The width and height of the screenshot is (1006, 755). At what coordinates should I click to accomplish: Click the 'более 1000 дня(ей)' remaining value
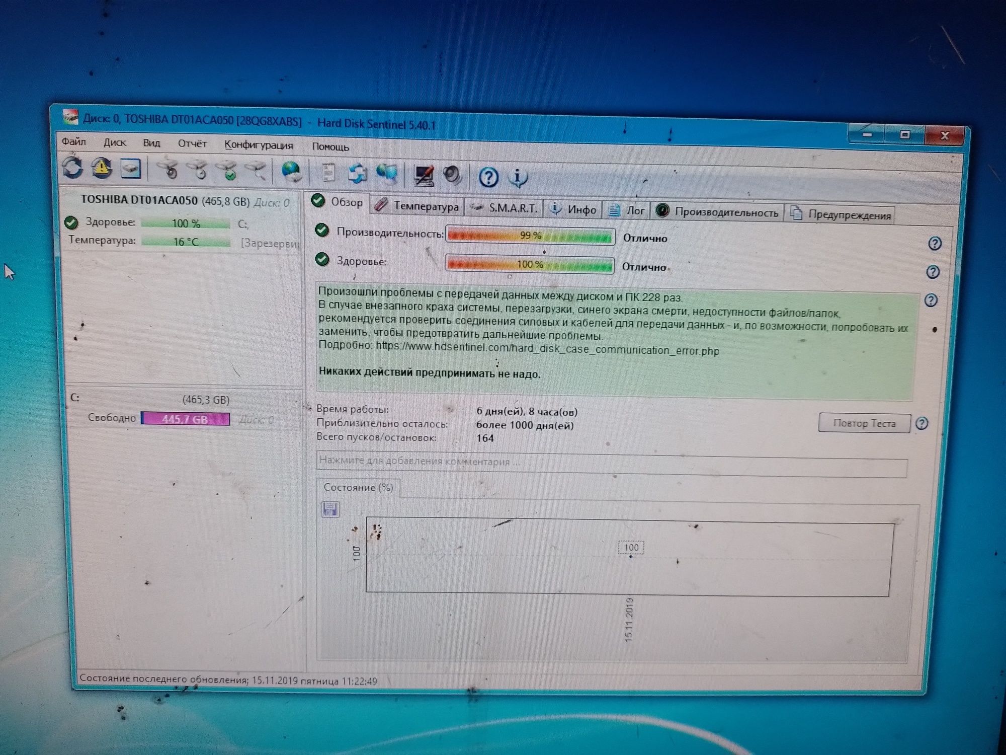click(x=525, y=425)
